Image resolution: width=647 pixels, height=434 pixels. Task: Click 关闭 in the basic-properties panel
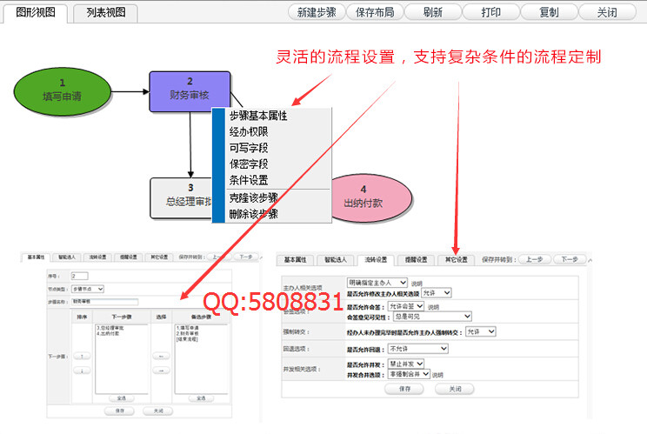pyautogui.click(x=158, y=411)
